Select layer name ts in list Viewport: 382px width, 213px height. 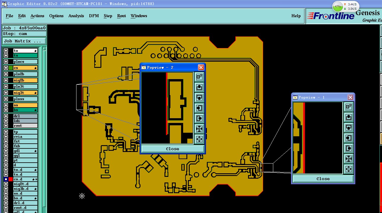[25, 55]
